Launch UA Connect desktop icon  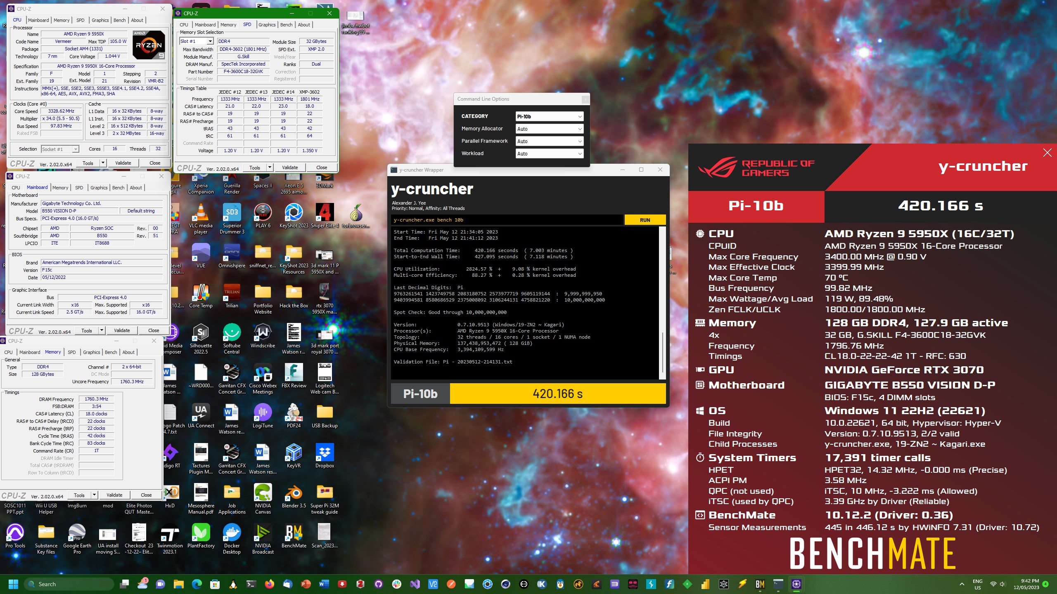pyautogui.click(x=201, y=416)
